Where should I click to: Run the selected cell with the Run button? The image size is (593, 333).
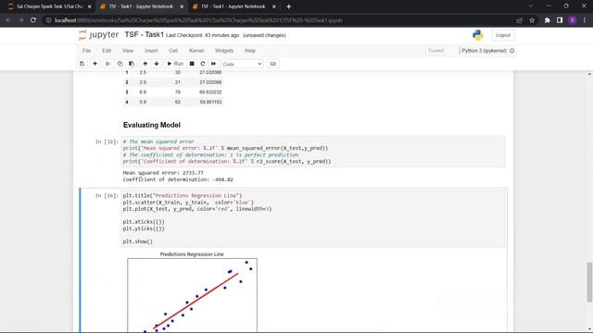(175, 64)
